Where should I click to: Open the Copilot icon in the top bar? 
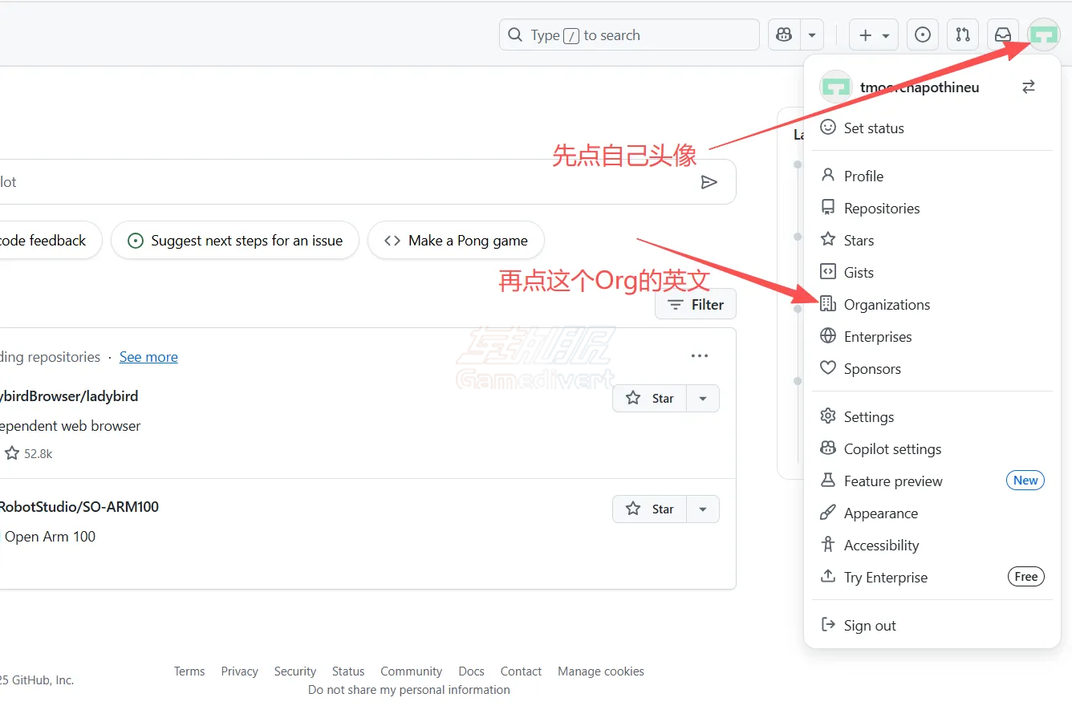(783, 34)
